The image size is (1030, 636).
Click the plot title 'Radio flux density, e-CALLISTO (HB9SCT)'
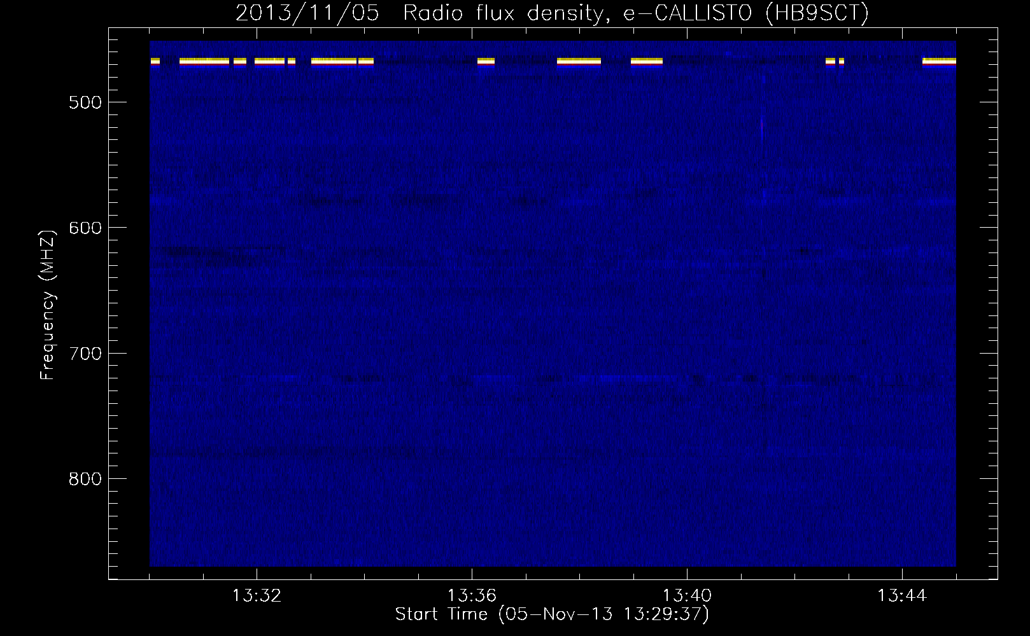(x=636, y=13)
